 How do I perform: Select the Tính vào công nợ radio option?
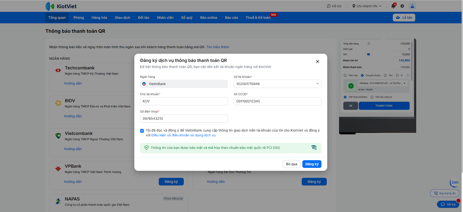point(372,97)
